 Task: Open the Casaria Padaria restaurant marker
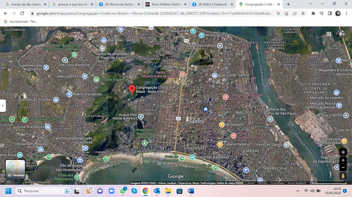pyautogui.click(x=220, y=144)
